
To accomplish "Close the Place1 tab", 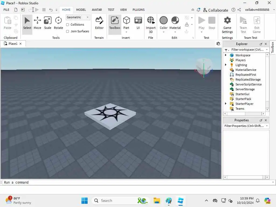I will (20, 43).
